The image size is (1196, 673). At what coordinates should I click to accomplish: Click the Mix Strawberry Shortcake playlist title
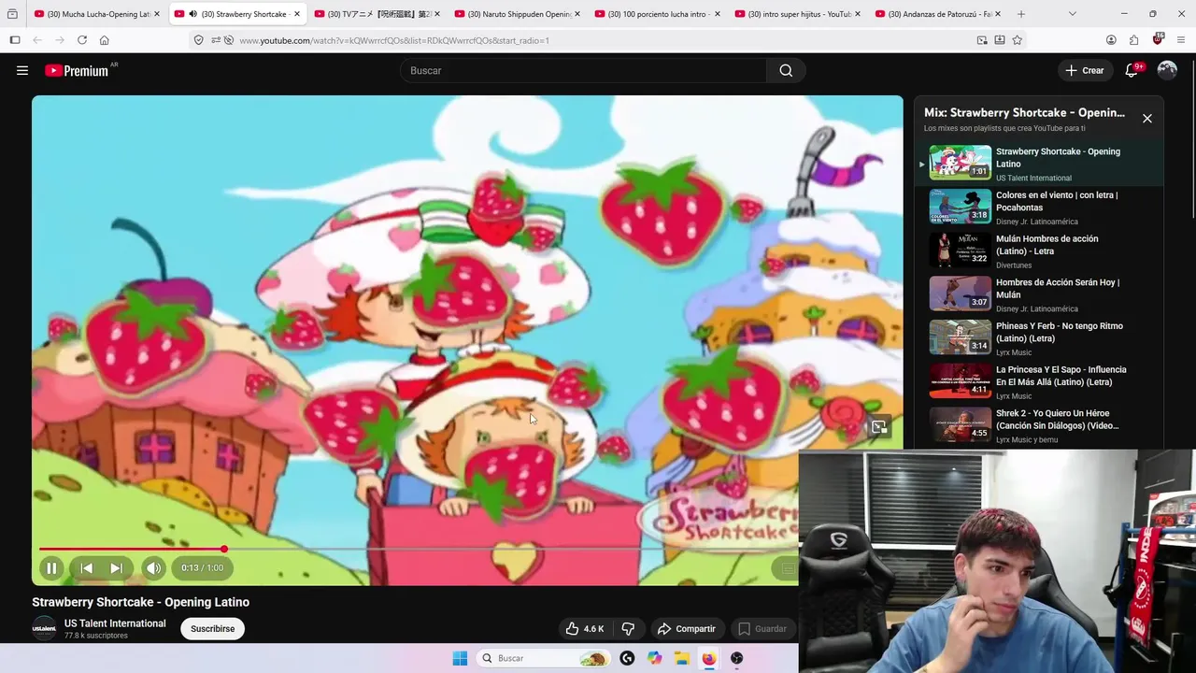1024,112
